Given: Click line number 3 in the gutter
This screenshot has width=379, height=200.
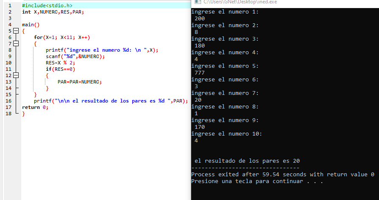Looking at the screenshot, I should [x=10, y=18].
